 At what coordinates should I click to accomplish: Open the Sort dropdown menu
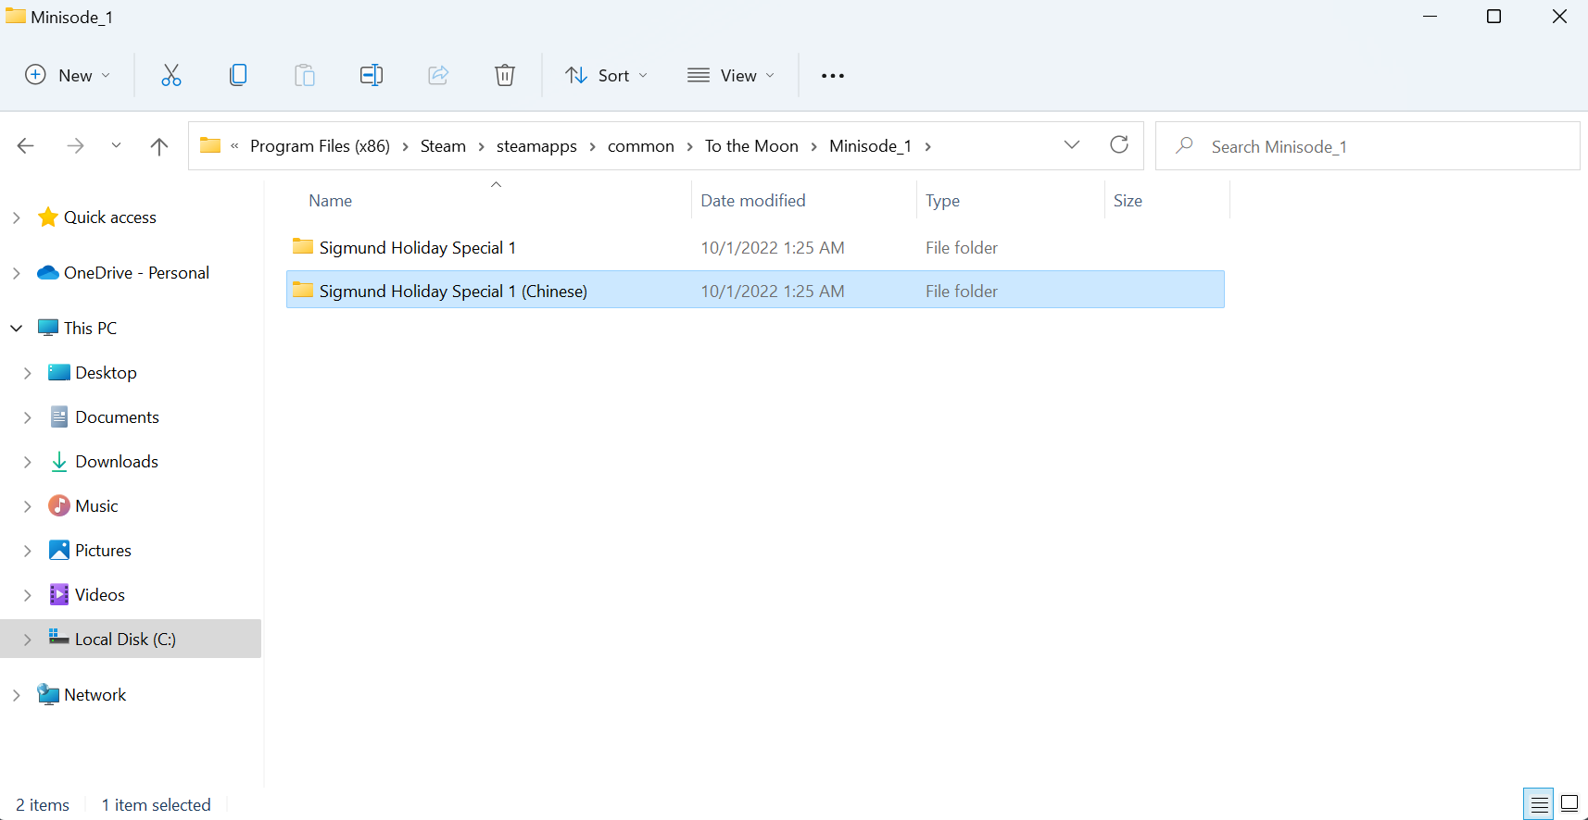click(x=607, y=76)
